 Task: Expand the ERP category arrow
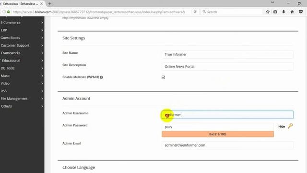point(42,30)
